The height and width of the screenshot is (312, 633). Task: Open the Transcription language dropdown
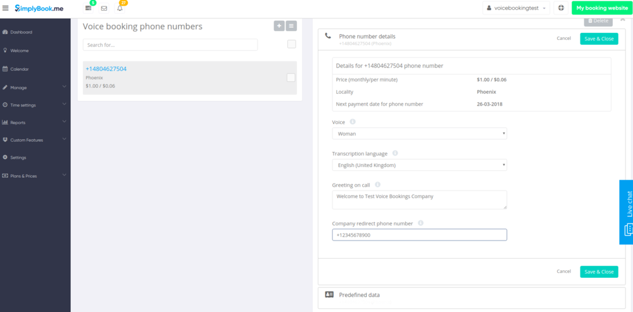click(419, 165)
